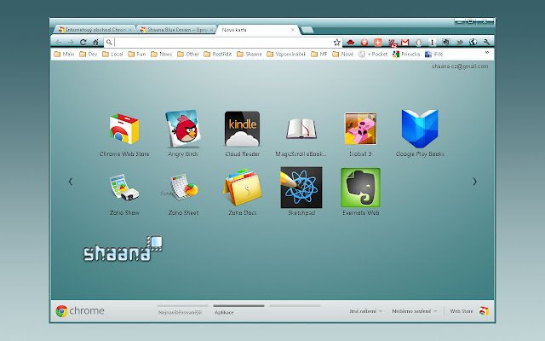Click the red circle extension icon

point(364,43)
